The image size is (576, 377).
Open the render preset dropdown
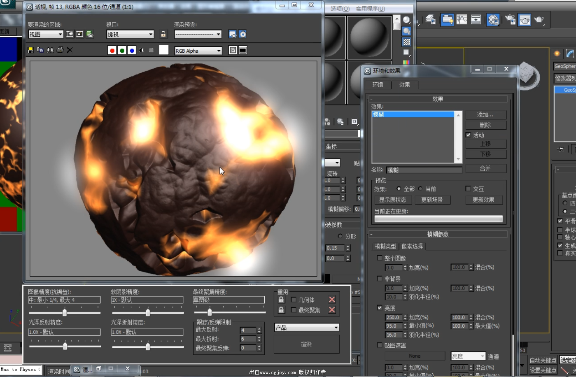[198, 34]
